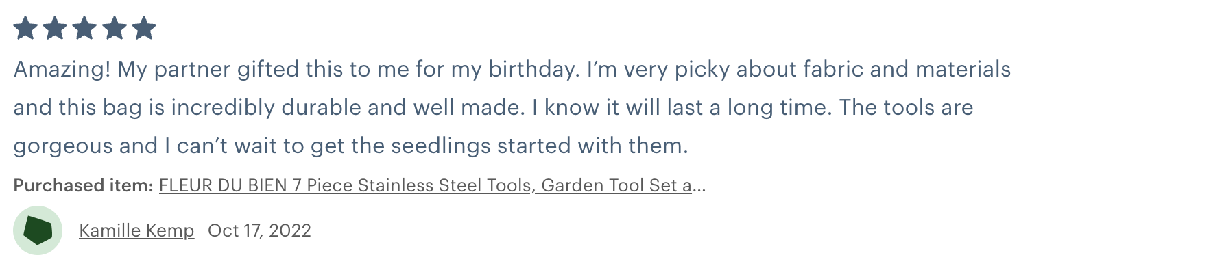Click the 'Purchased item:' label
Screen dimensions: 1211x268
83,185
